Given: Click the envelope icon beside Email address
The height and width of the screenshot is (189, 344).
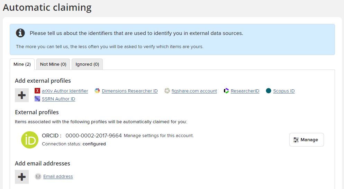Looking at the screenshot, I should pyautogui.click(x=38, y=177).
